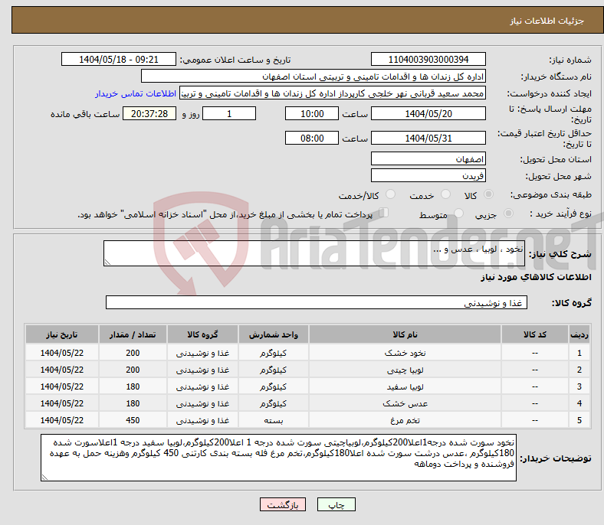Click the response deadline date 1404/05/20
This screenshot has height=525, width=604.
point(428,113)
